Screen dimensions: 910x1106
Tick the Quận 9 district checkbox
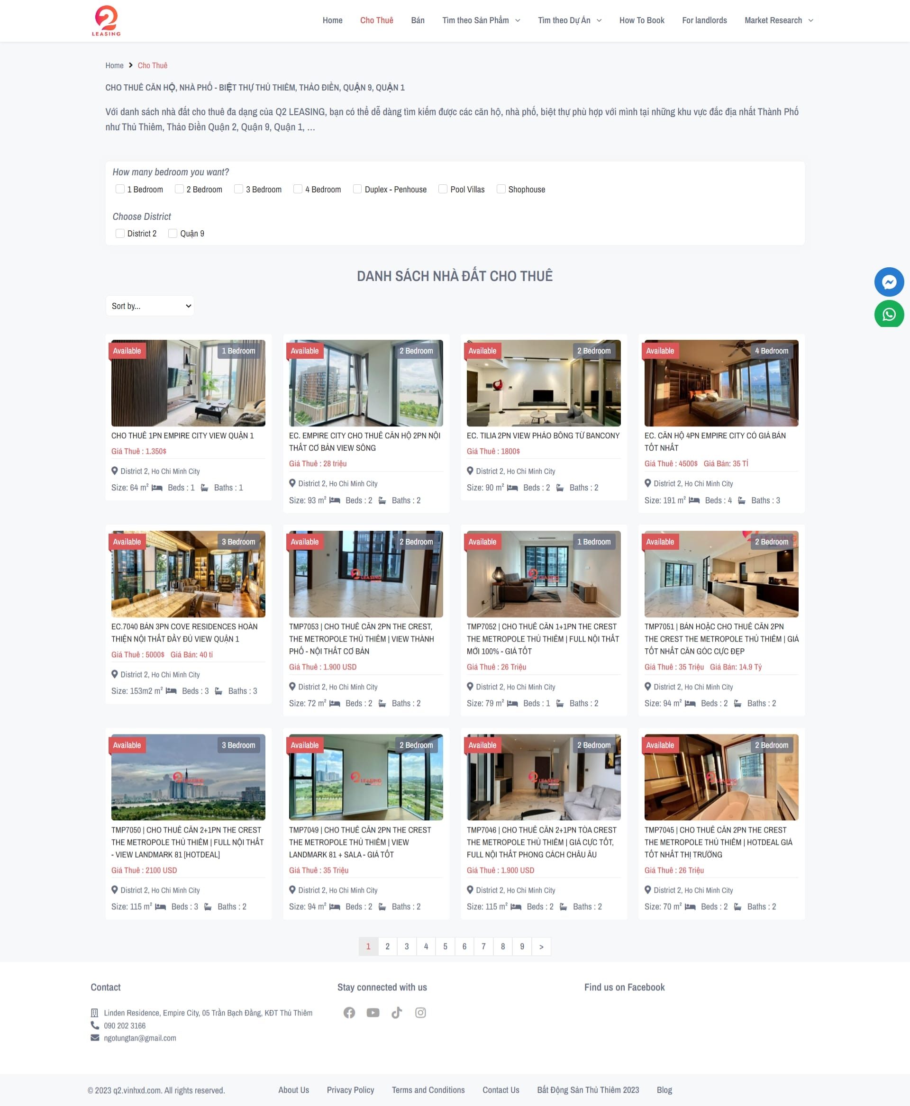(x=173, y=233)
